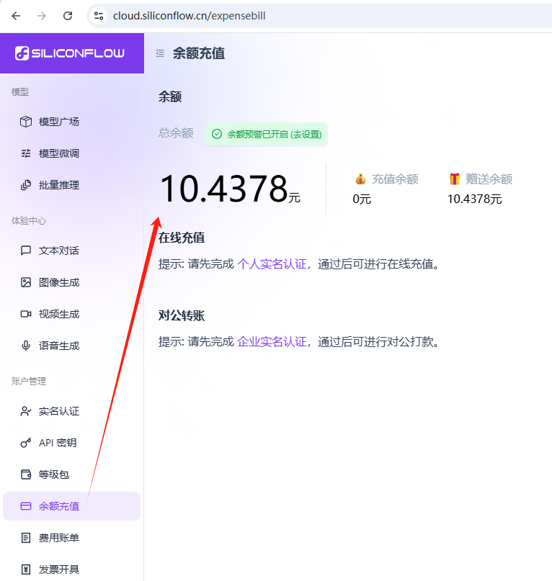
Task: Click the large total balance 10.4378元
Action: click(x=230, y=190)
